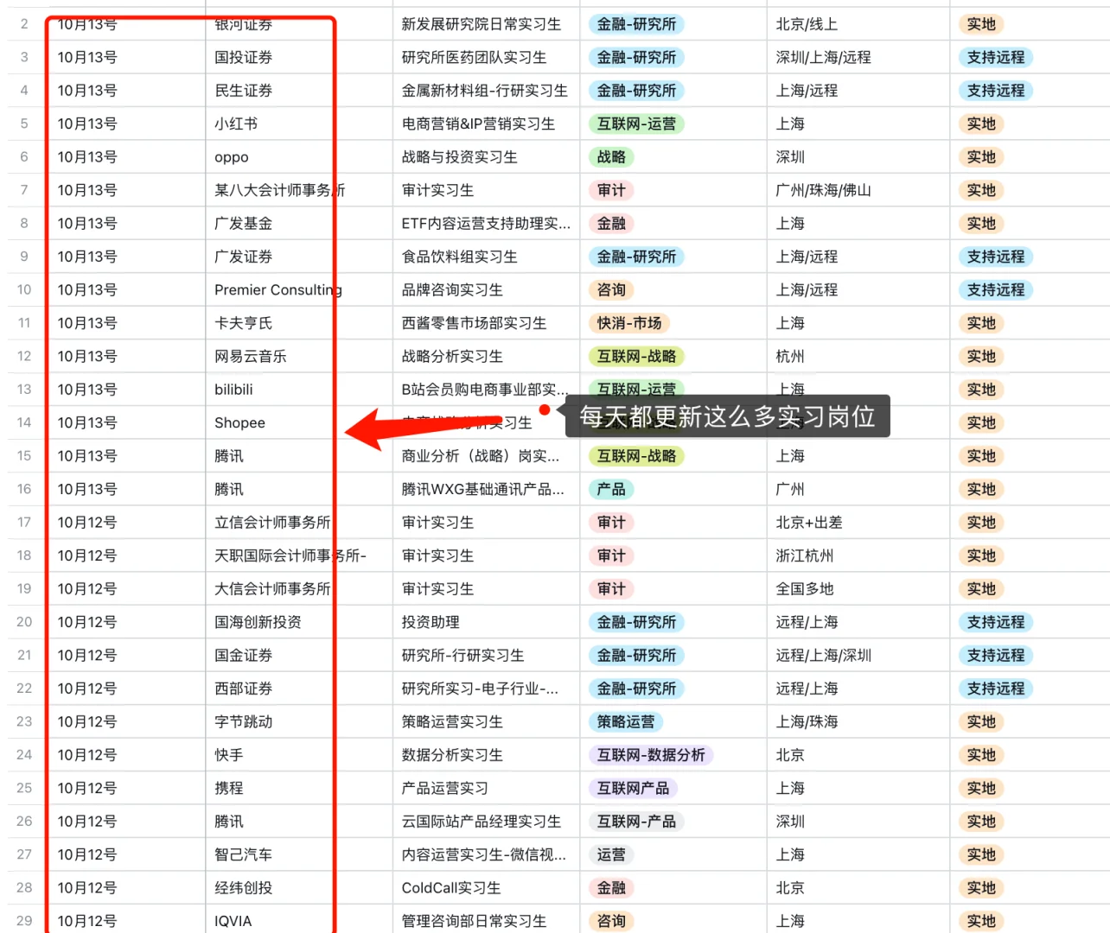Click the 西酱零售市场部实习生 position cell
The image size is (1110, 933).
(x=486, y=324)
